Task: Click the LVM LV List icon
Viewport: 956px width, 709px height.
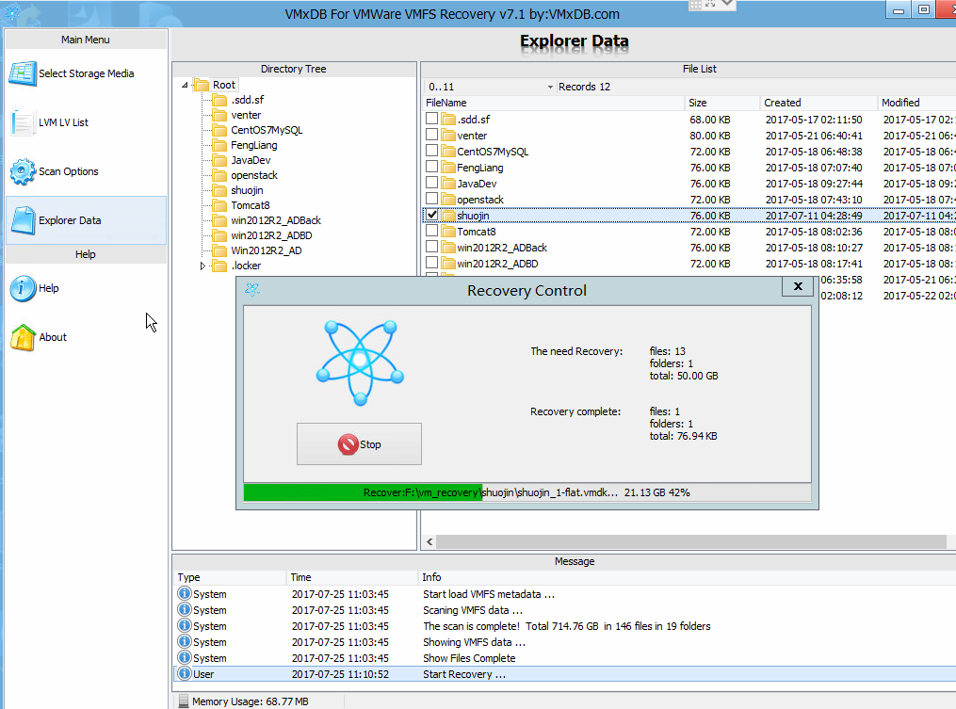Action: point(23,122)
